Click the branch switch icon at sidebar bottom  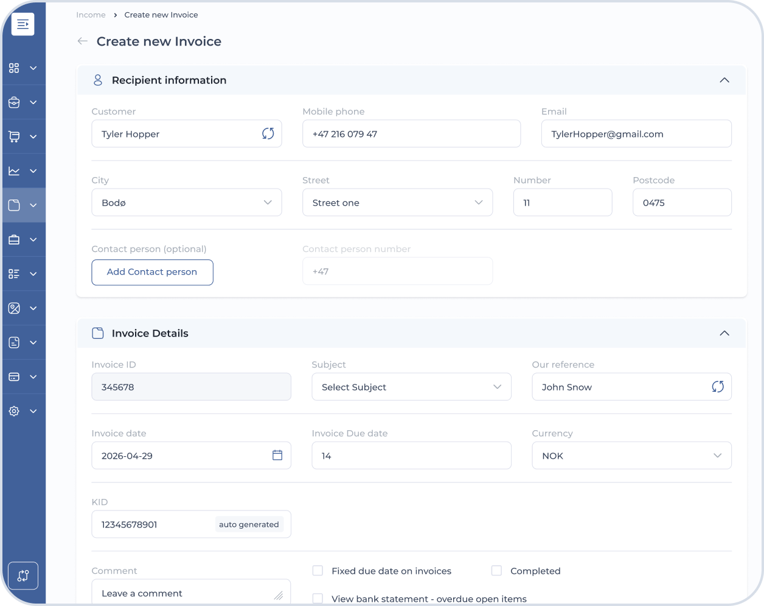tap(23, 576)
